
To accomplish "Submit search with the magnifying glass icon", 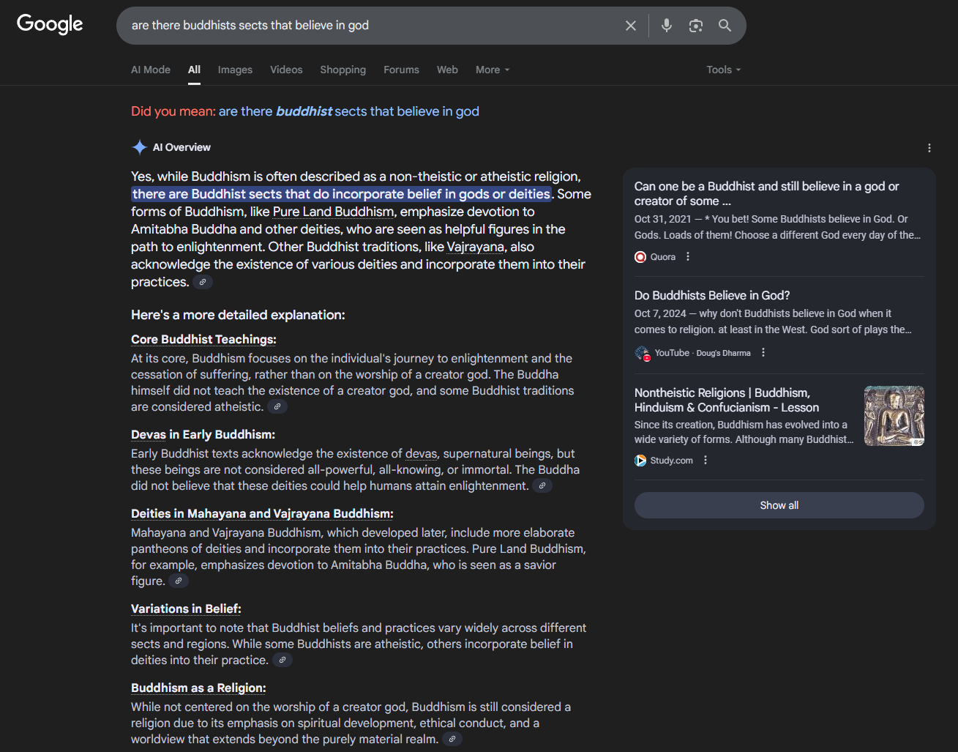I will tap(725, 26).
